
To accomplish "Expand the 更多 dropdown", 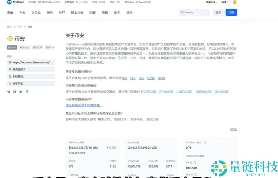I will pyautogui.click(x=49, y=47).
